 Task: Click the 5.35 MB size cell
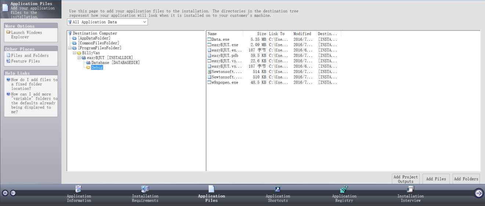point(258,39)
